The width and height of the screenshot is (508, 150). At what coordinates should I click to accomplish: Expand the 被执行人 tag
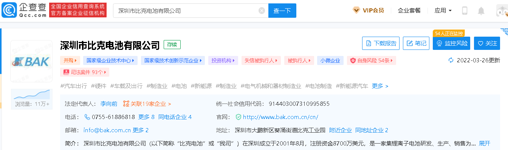pos(299,60)
